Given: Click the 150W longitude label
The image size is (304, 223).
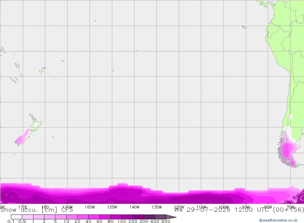Looking at the screenshot, I should tap(112, 207).
